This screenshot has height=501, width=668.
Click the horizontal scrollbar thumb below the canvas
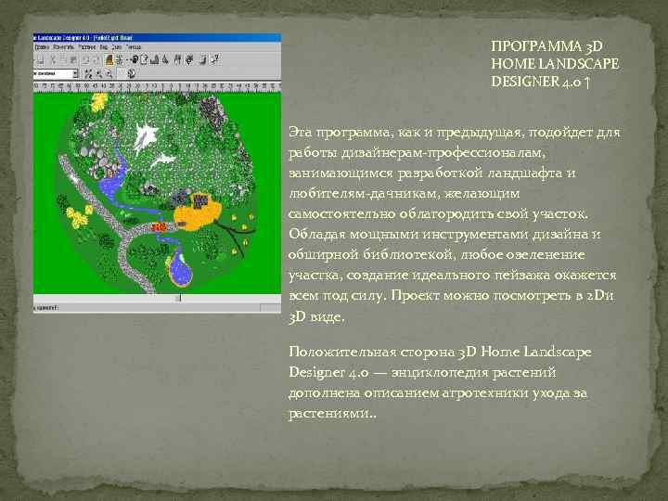click(178, 299)
